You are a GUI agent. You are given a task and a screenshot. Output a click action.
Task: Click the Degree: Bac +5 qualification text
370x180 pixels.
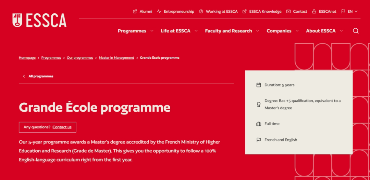[x=303, y=105]
